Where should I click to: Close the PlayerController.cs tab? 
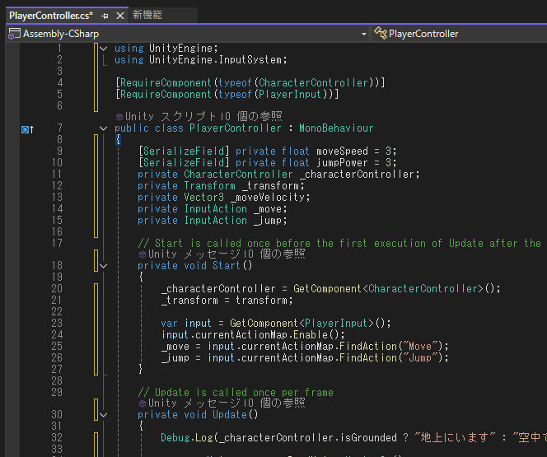[x=119, y=16]
